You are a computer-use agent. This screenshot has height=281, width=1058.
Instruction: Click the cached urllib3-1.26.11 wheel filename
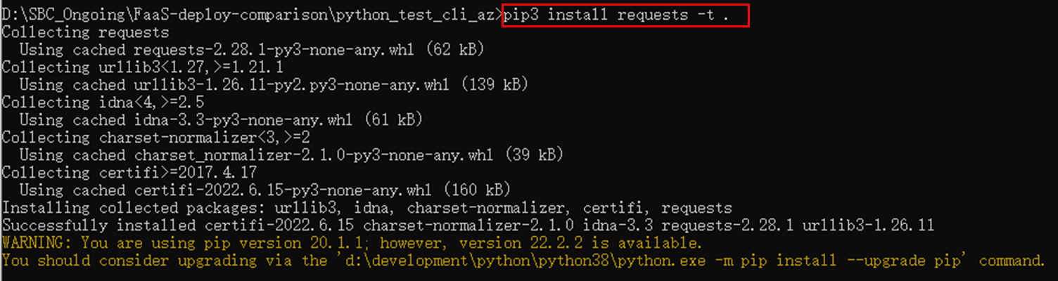[x=291, y=85]
